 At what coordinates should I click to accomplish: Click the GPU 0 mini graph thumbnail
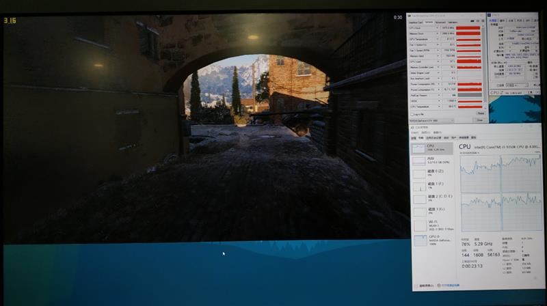tap(421, 240)
